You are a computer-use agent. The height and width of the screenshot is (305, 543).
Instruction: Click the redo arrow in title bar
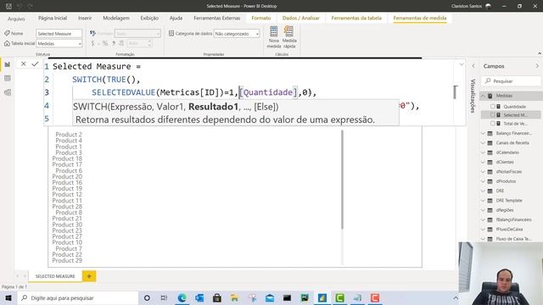[31, 6]
